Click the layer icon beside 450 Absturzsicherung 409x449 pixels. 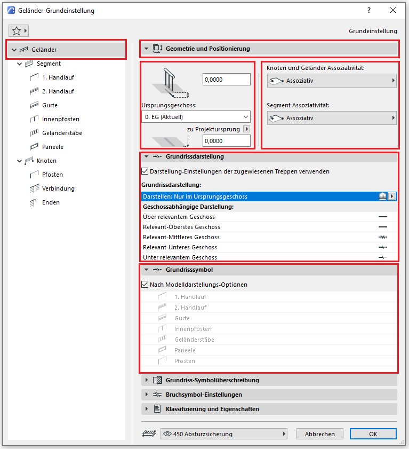(148, 434)
